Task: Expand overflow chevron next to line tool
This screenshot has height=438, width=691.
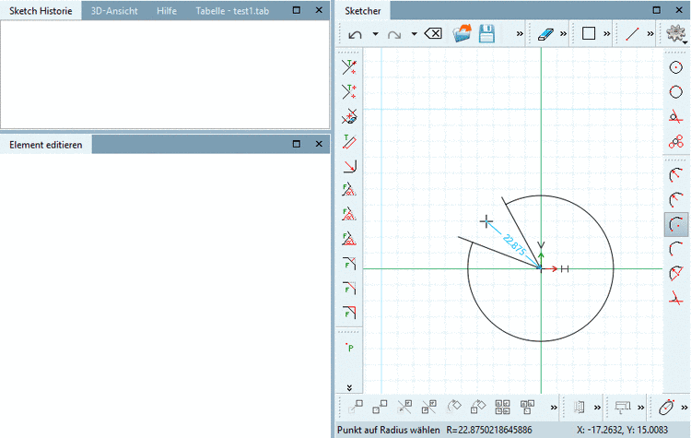Action: [x=650, y=33]
